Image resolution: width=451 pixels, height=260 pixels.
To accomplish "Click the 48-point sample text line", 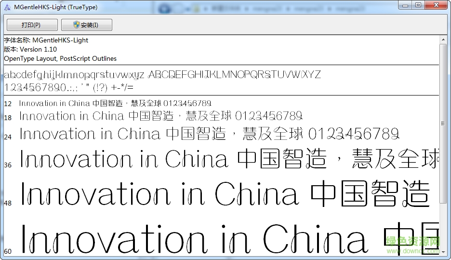I will click(x=225, y=193).
